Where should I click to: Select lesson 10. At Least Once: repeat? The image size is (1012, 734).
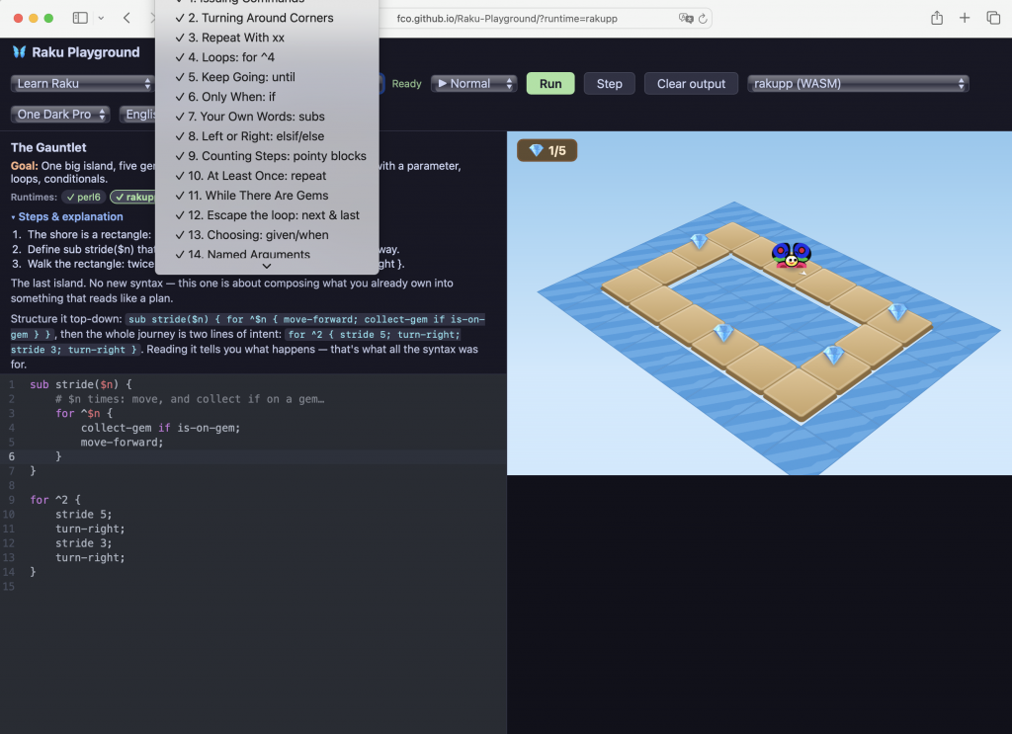(267, 176)
